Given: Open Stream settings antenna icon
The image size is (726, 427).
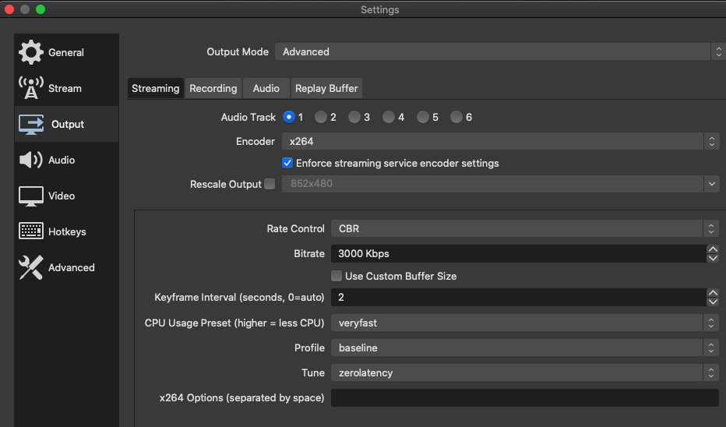Looking at the screenshot, I should (x=31, y=88).
